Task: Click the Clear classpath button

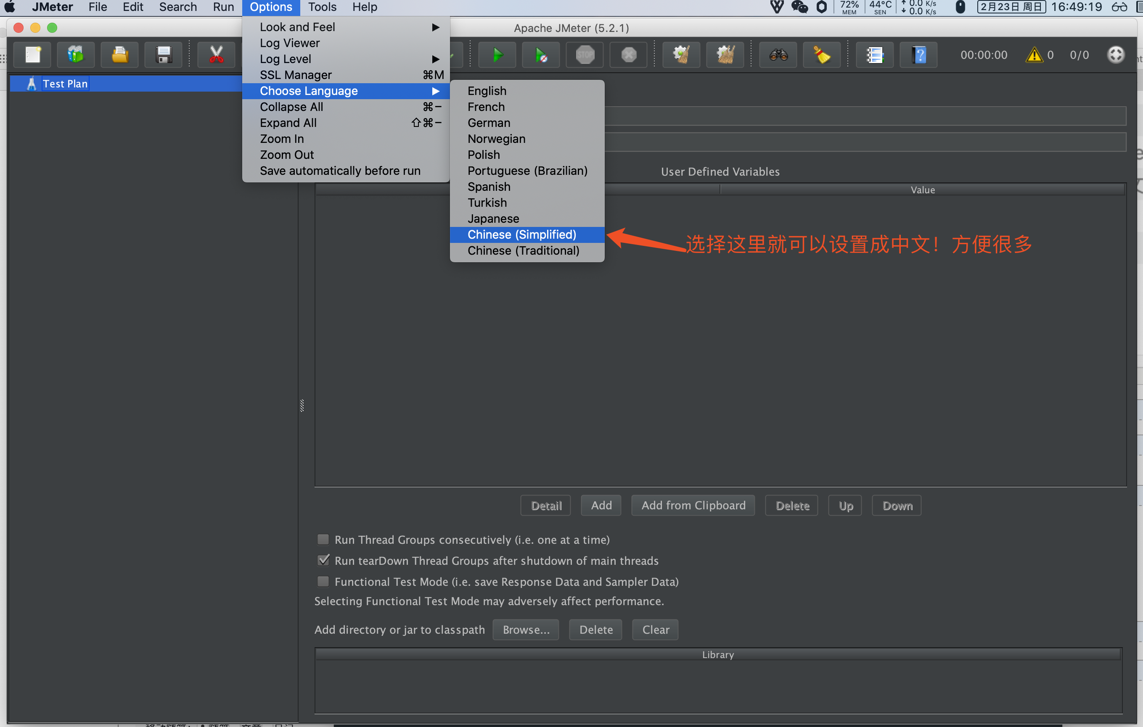Action: click(x=656, y=630)
